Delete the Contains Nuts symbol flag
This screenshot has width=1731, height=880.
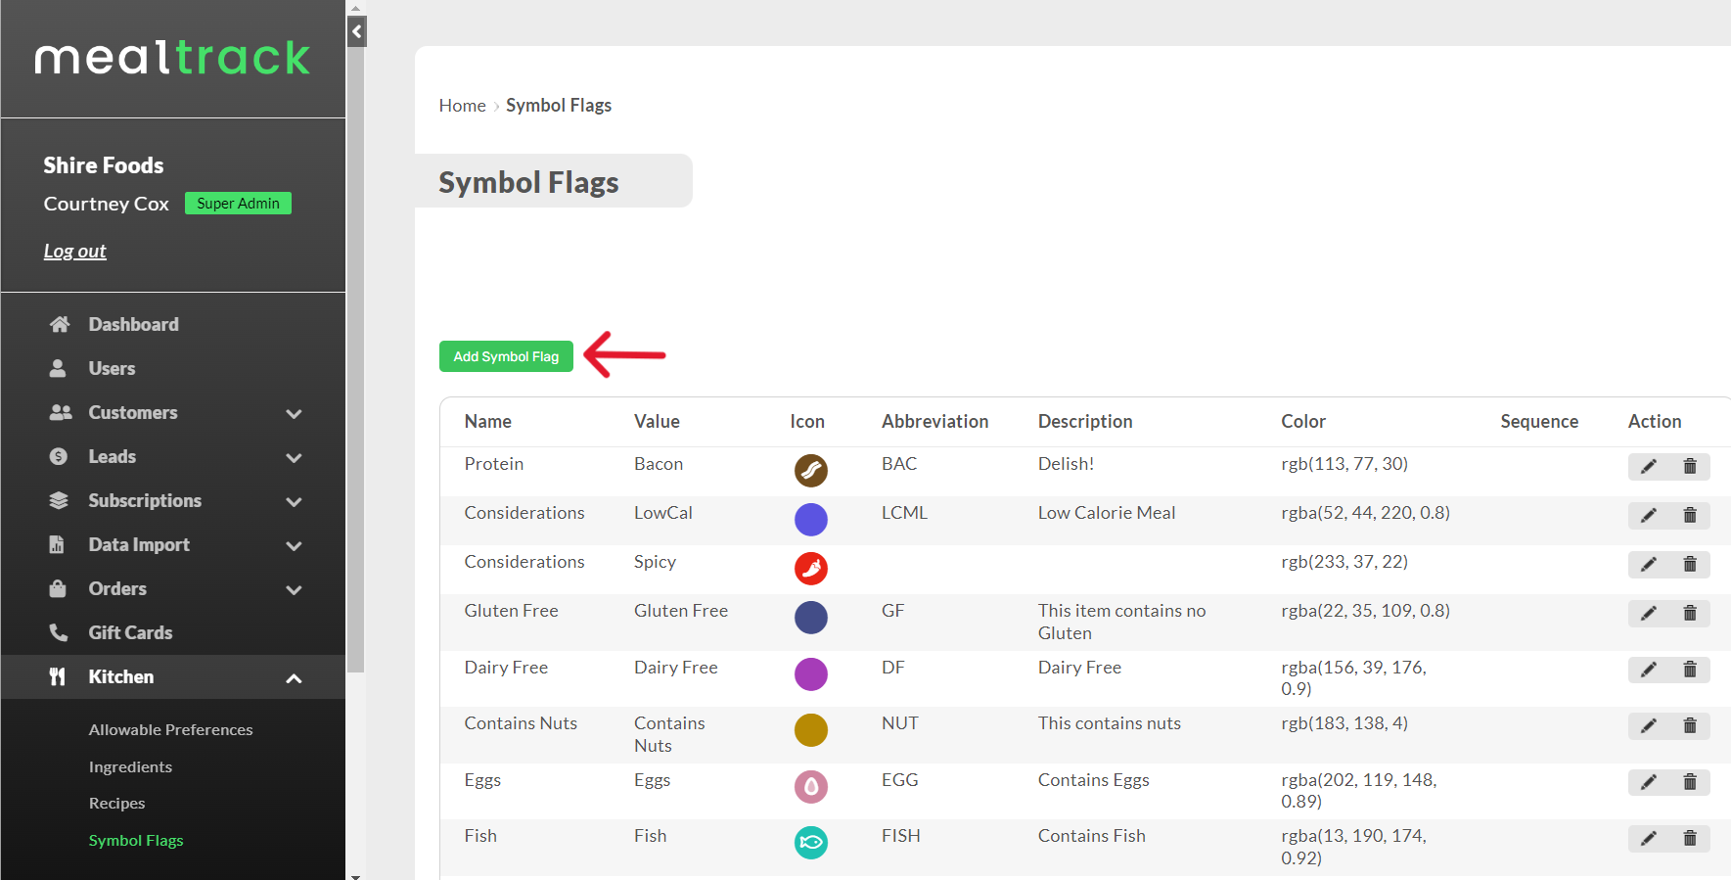1690,726
